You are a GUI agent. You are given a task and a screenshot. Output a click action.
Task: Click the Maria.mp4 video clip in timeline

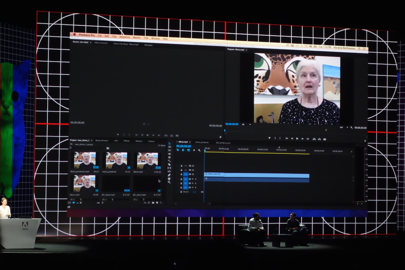pyautogui.click(x=256, y=175)
